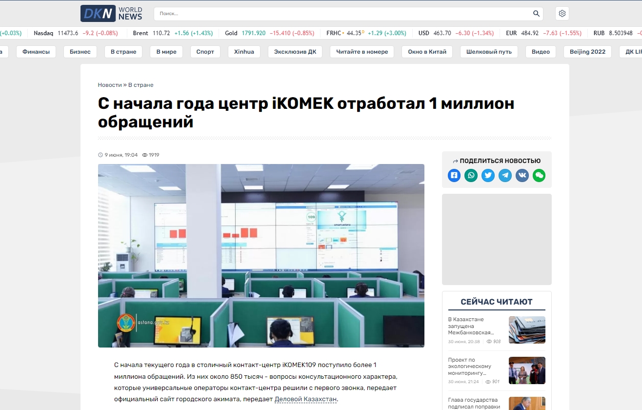The height and width of the screenshot is (410, 642).
Task: Click the USD exchange rate
Action: [456, 33]
